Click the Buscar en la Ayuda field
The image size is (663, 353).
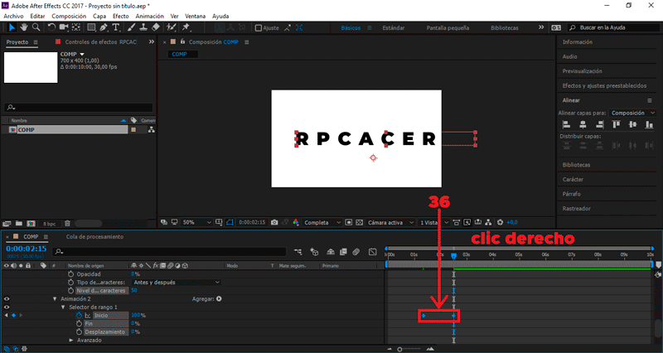(615, 28)
